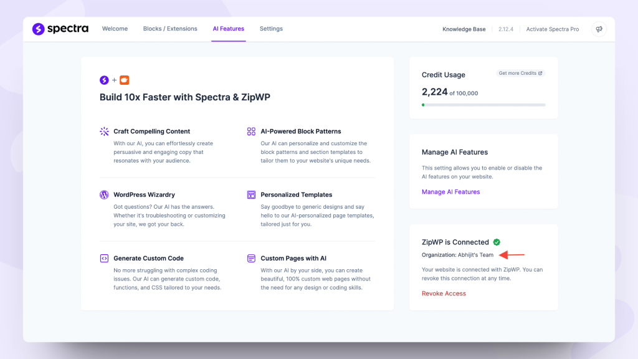Image resolution: width=638 pixels, height=359 pixels.
Task: Click the orange ZipWP icon beside the plus
Action: point(124,80)
